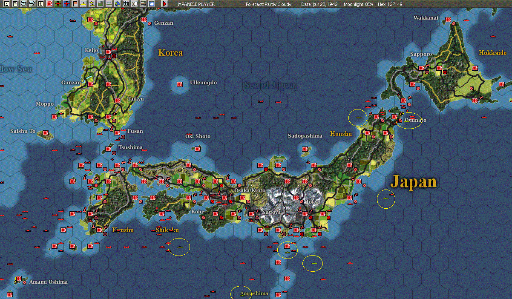512x299 pixels.
Task: Toggle the red plane on green background icon
Action: [x=58, y=4]
